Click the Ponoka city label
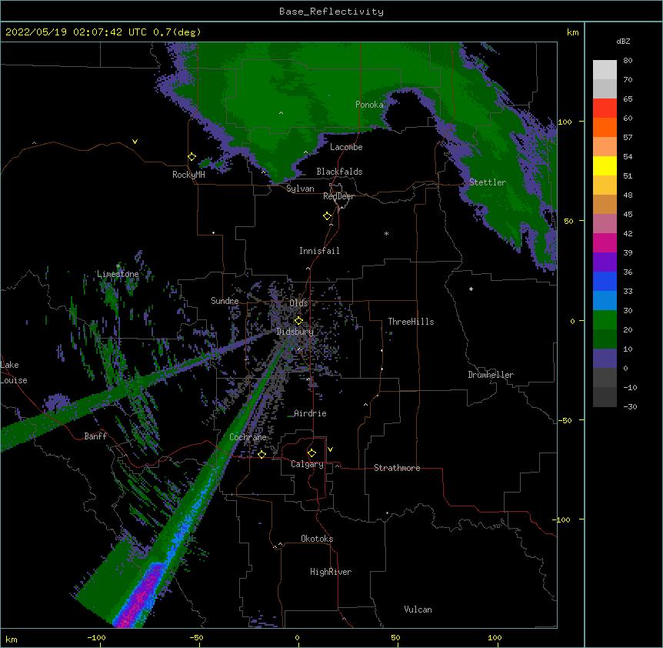The width and height of the screenshot is (663, 648). coord(369,105)
